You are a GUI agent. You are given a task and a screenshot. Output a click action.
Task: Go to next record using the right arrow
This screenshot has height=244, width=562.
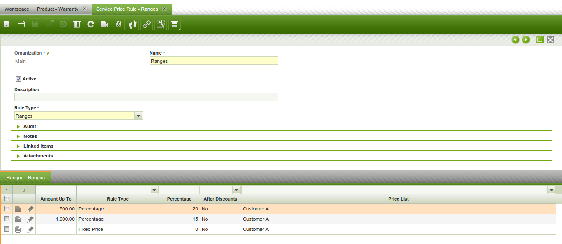[526, 40]
